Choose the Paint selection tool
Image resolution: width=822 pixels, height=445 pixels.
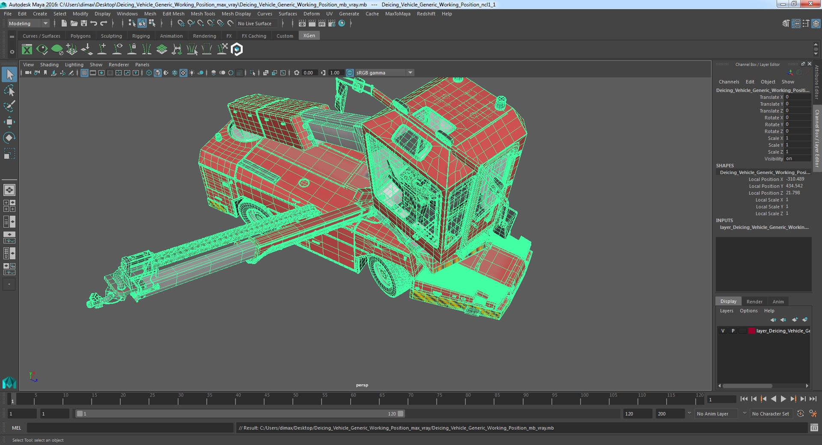coord(9,106)
